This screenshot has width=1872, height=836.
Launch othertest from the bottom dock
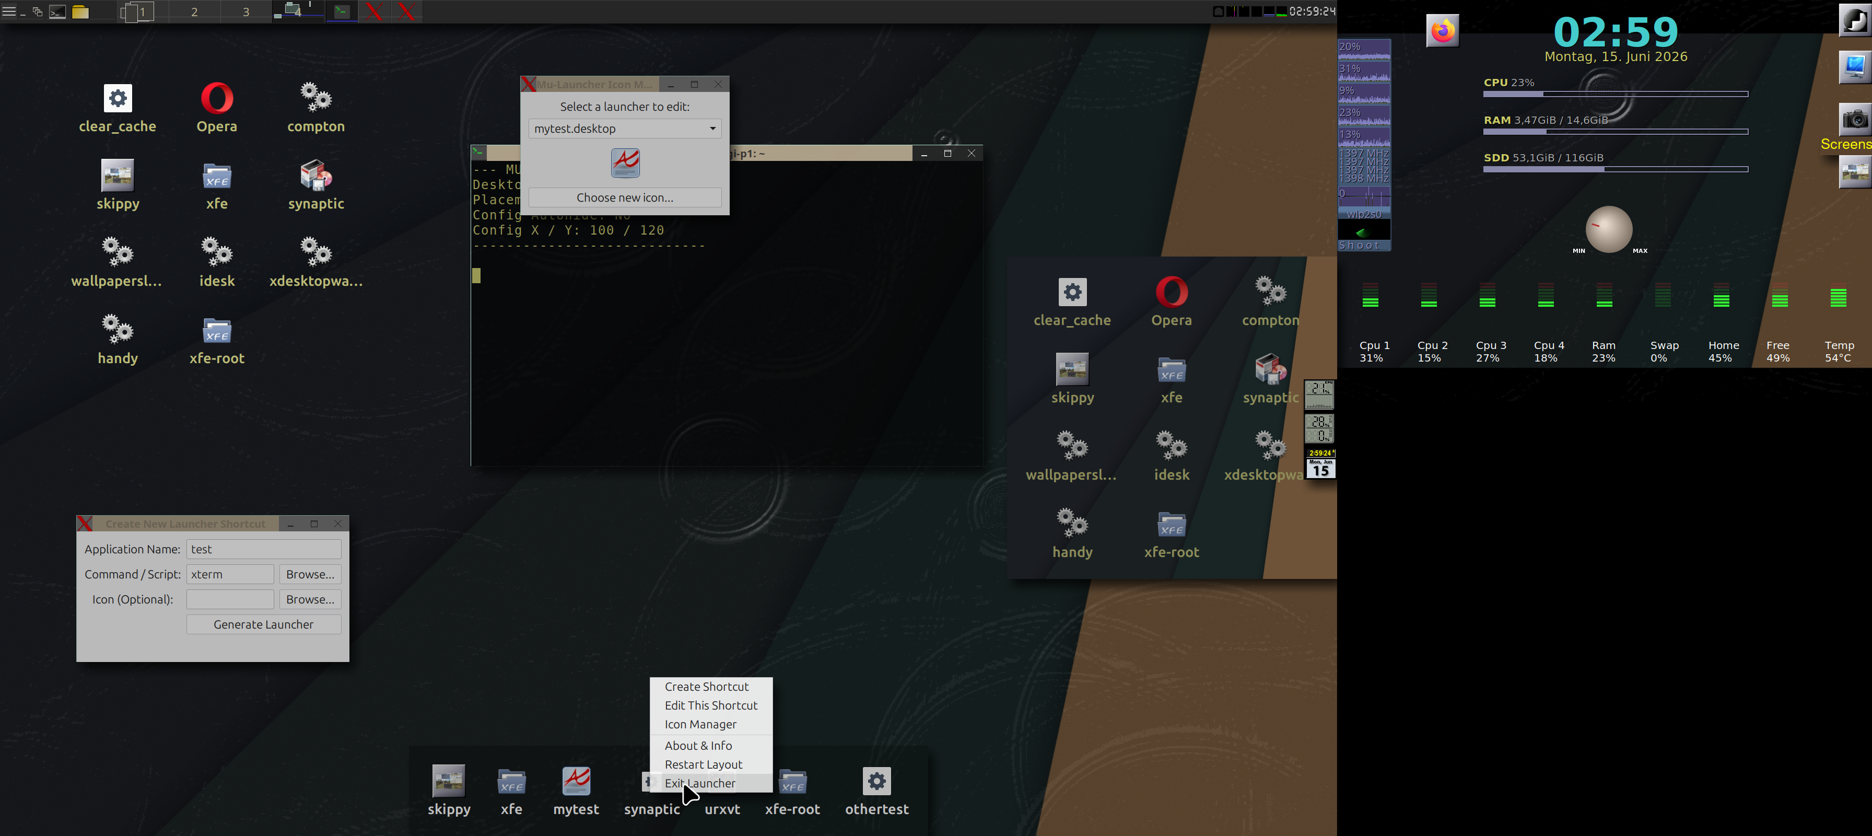coord(876,782)
